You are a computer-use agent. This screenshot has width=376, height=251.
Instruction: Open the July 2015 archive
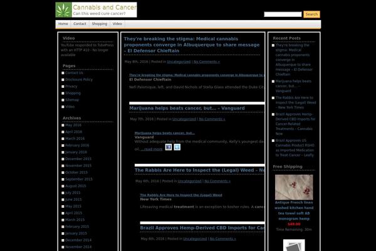[x=73, y=193]
